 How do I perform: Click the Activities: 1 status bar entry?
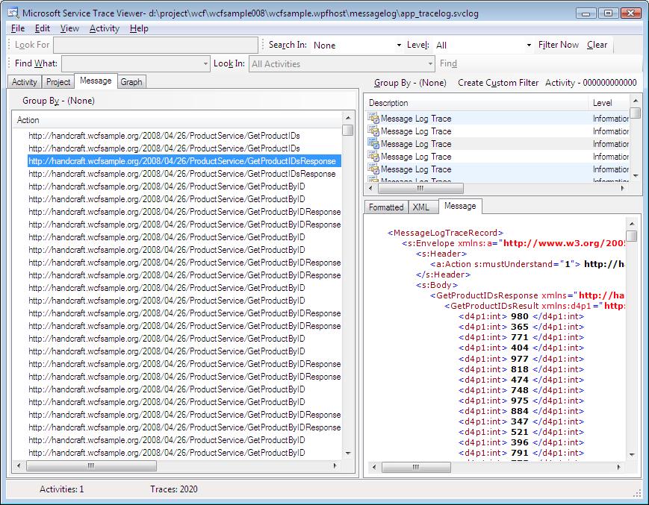click(x=62, y=489)
